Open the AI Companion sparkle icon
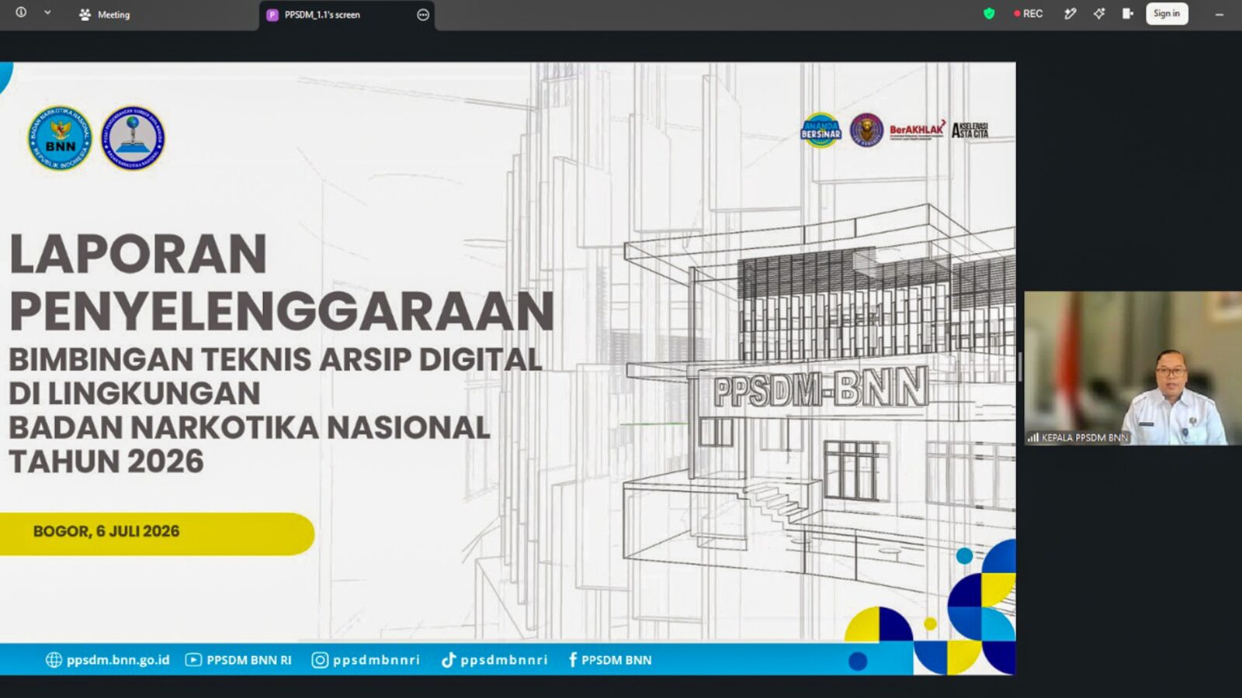 (1099, 14)
